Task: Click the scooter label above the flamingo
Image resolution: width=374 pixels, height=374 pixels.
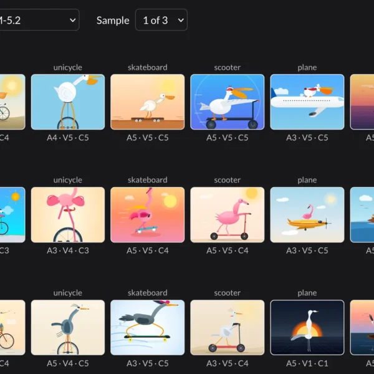Action: (228, 180)
